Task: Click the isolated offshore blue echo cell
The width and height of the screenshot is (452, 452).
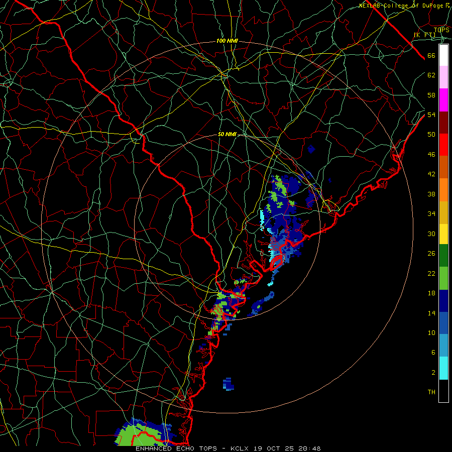Action: [229, 384]
